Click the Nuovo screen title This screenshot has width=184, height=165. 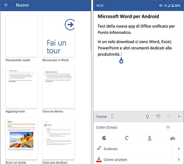click(x=22, y=5)
